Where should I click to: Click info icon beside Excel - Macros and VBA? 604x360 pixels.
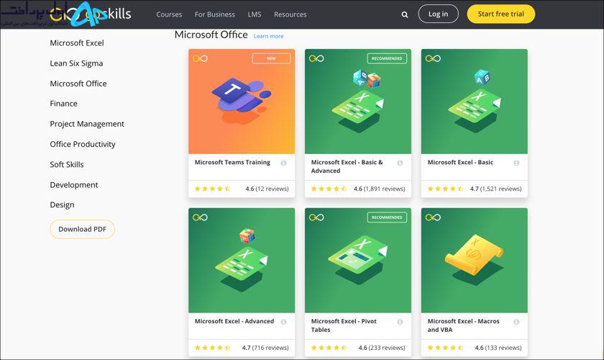516,322
